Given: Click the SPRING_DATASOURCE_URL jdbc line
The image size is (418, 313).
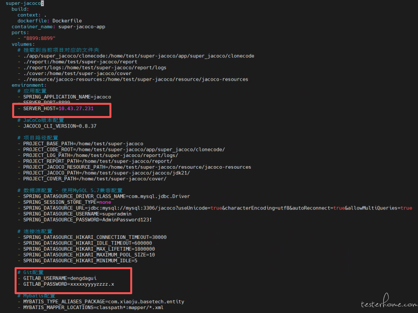Looking at the screenshot, I should click(x=217, y=208).
